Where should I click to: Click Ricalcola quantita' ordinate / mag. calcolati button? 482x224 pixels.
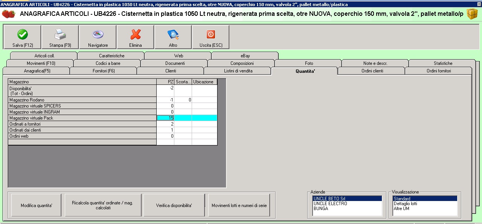pyautogui.click(x=103, y=206)
